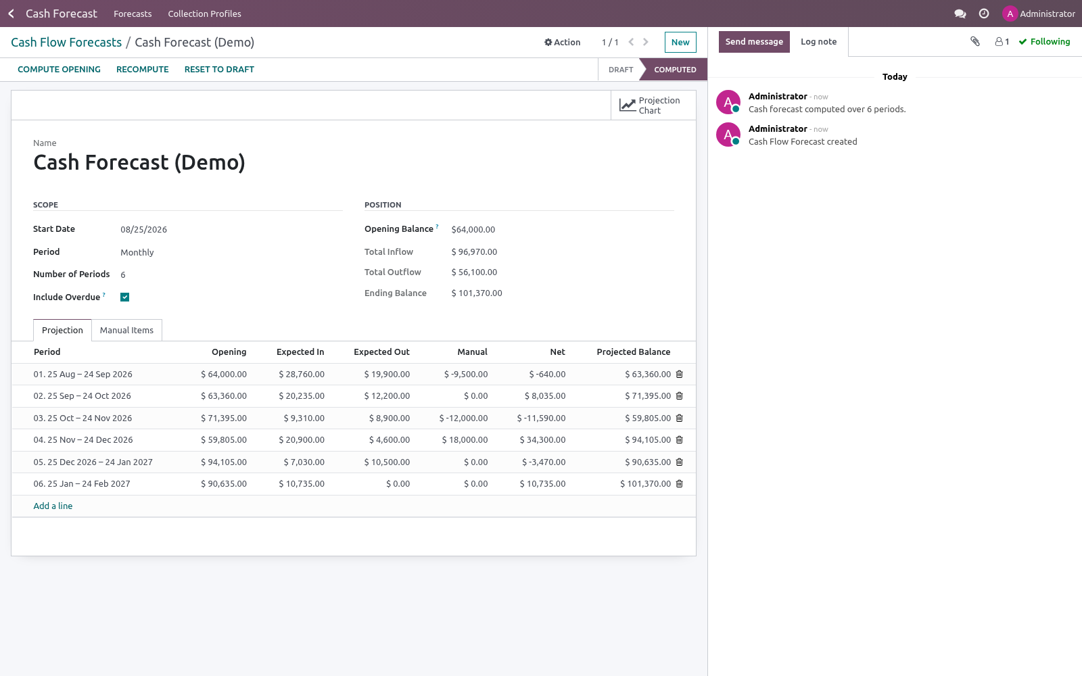The height and width of the screenshot is (676, 1082).
Task: Click the Administrator avatar on the computed message
Action: tap(728, 102)
